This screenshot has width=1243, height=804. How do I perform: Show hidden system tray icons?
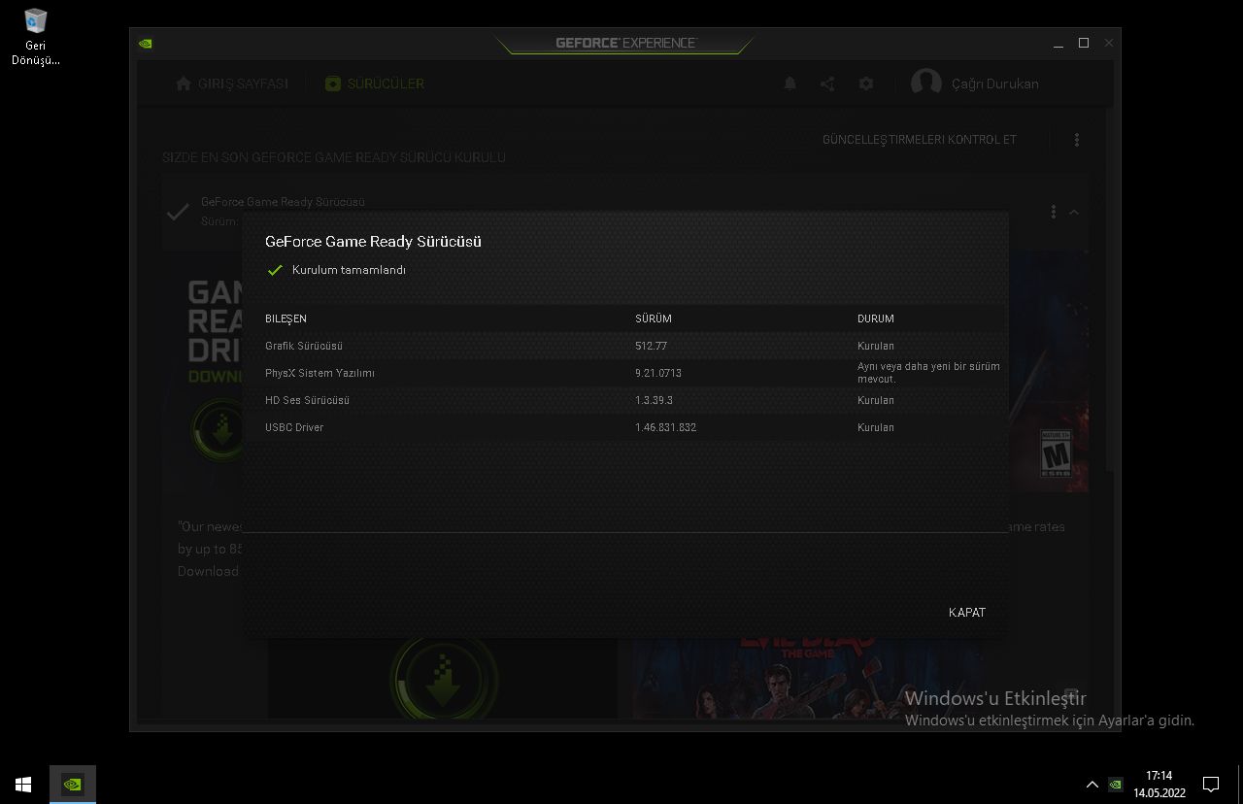tap(1092, 784)
